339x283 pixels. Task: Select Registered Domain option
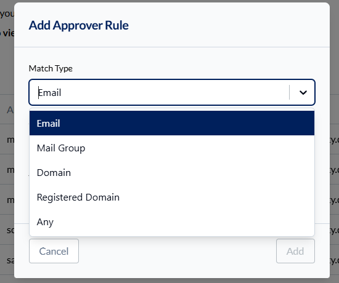[172, 197]
